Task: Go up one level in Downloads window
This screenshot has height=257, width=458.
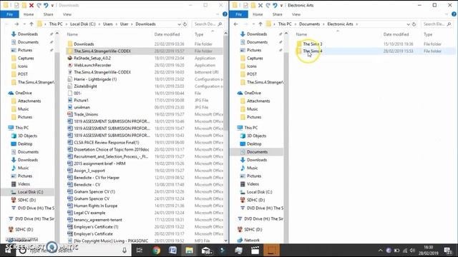Action: point(31,24)
